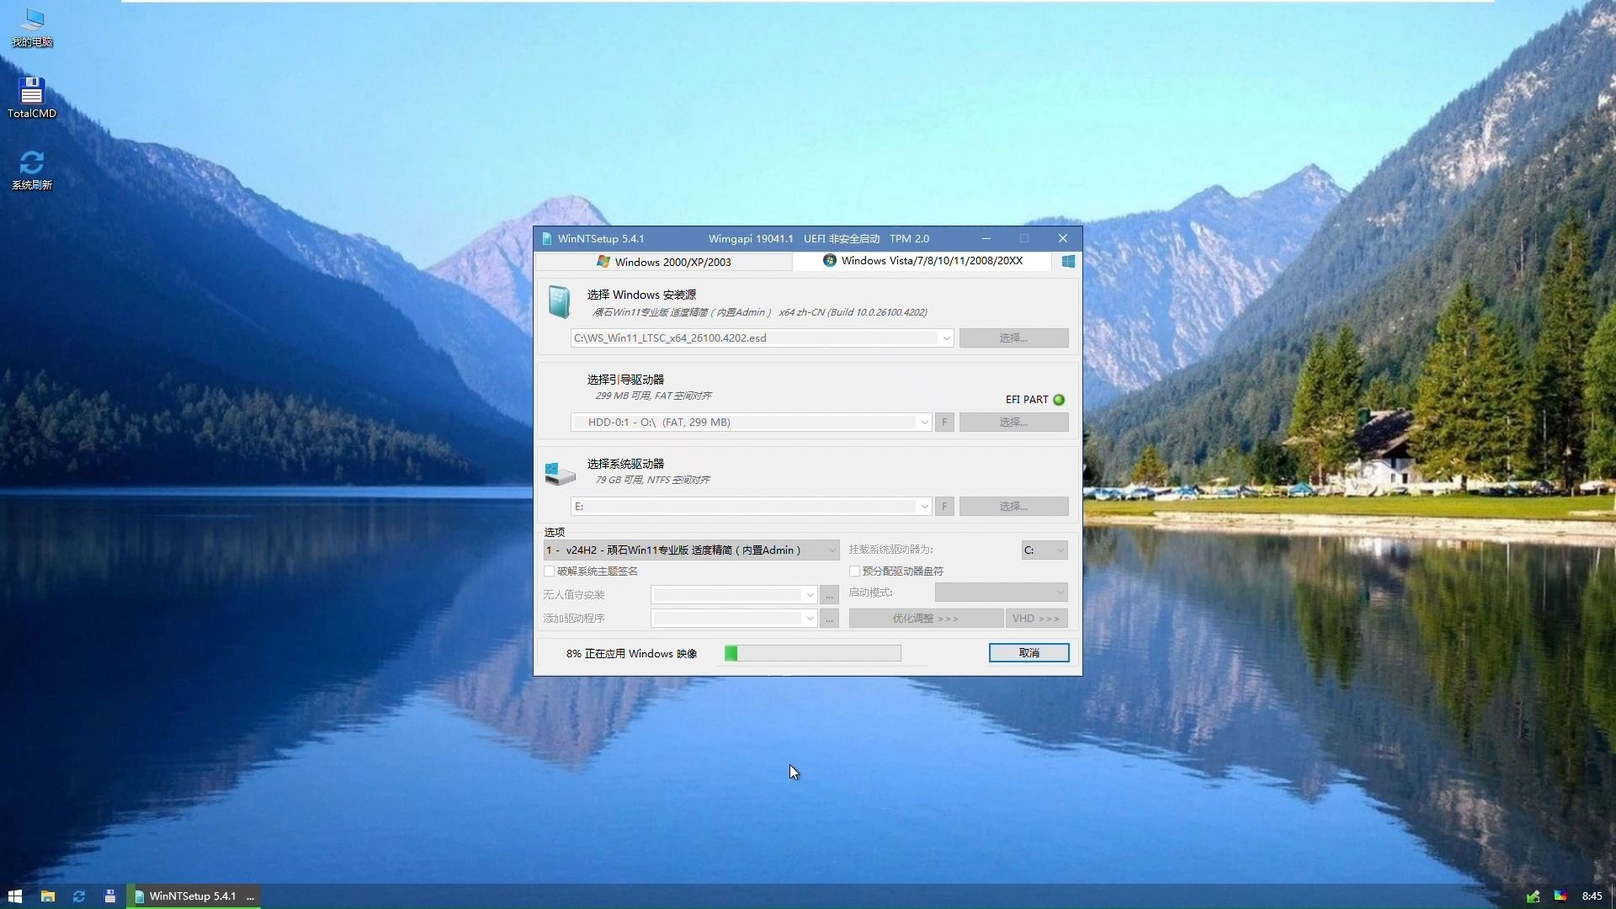Click the TPM 2.0 title bar text

coord(909,239)
